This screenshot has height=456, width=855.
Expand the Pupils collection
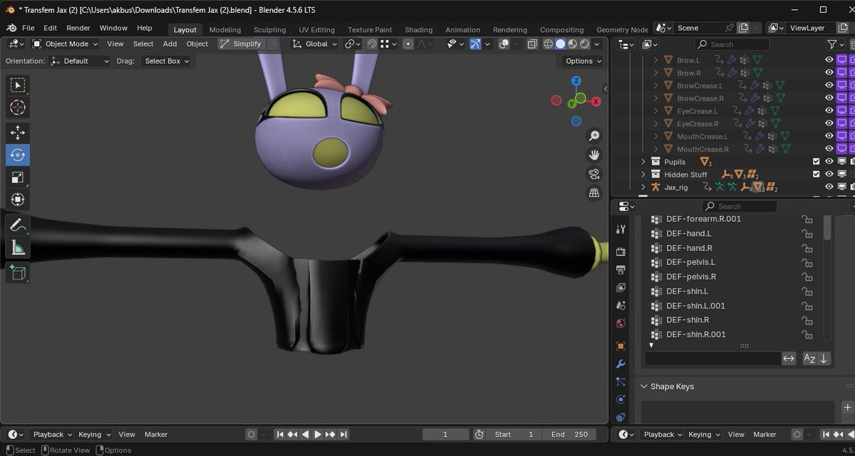643,162
